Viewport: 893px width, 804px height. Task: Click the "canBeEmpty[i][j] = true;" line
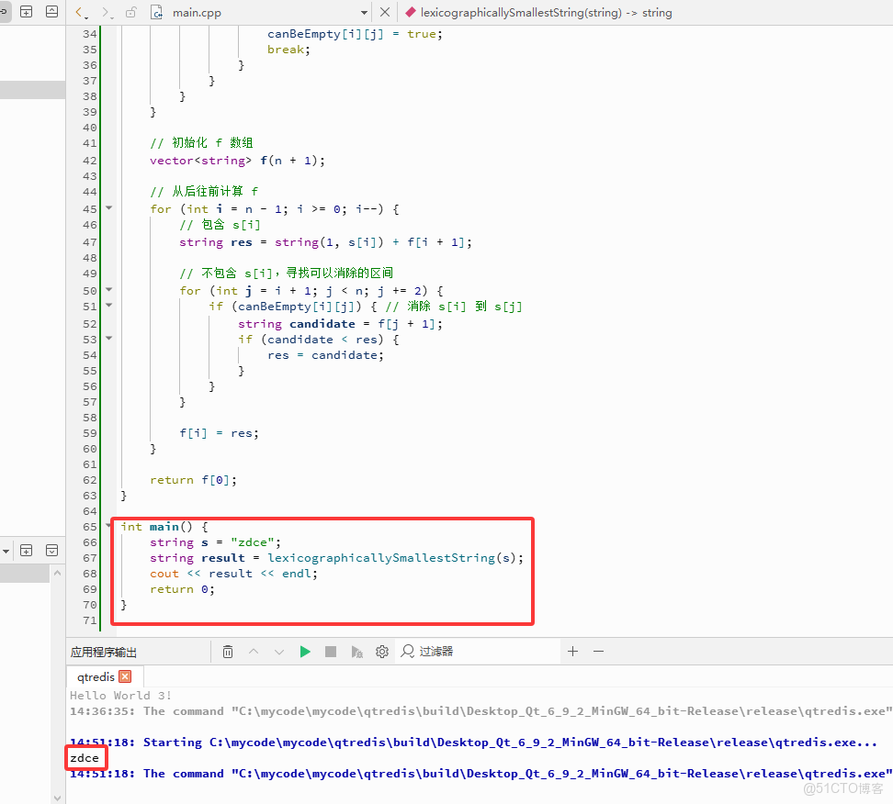[x=355, y=34]
